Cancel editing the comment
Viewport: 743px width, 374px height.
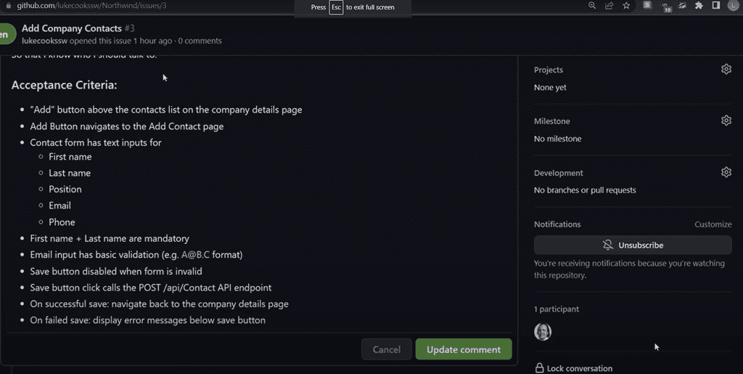[386, 349]
